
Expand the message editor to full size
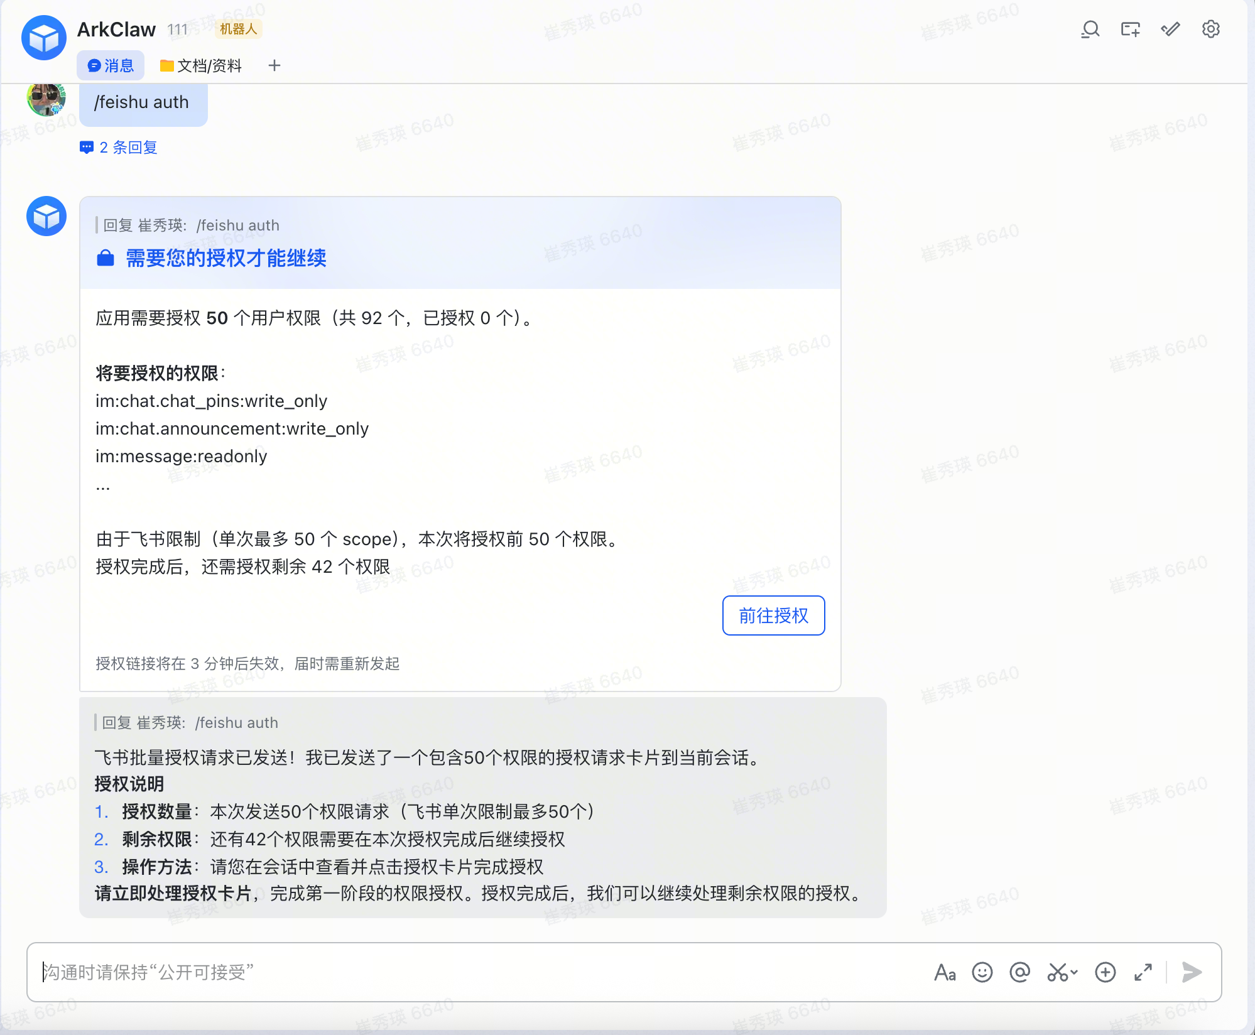pyautogui.click(x=1143, y=972)
